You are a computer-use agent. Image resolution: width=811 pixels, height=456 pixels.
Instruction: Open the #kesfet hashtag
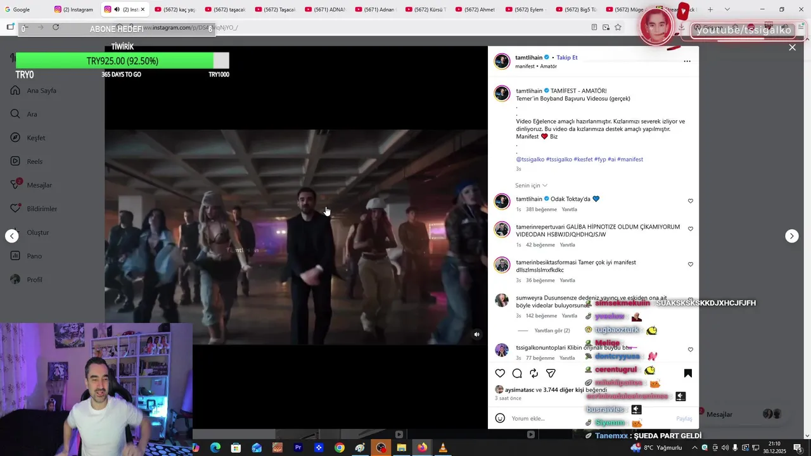coord(583,160)
